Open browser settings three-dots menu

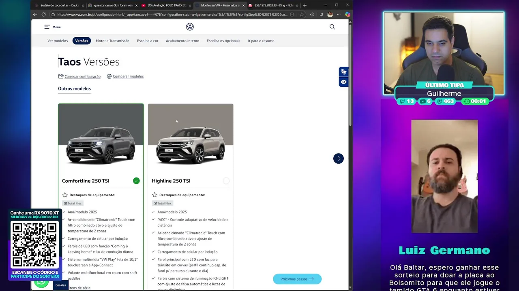(339, 15)
